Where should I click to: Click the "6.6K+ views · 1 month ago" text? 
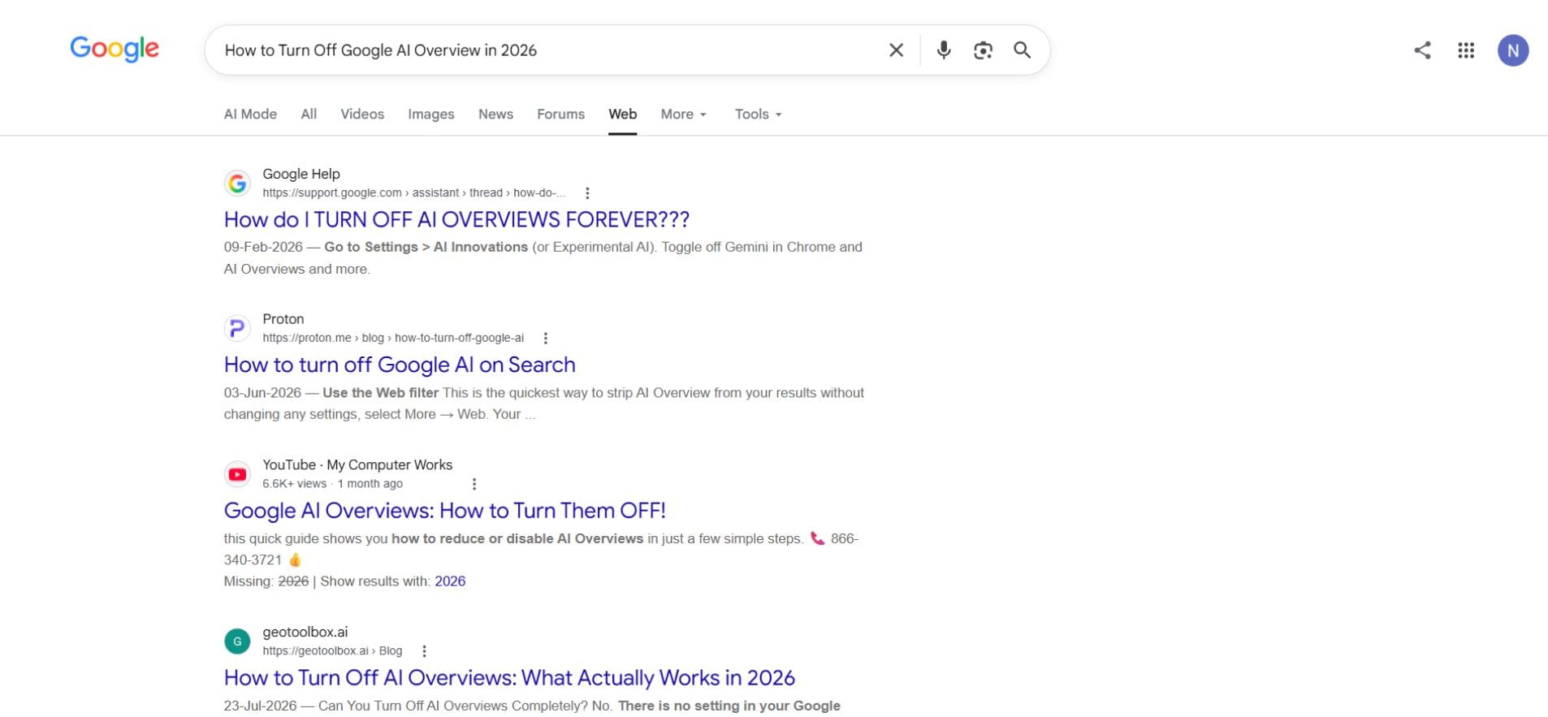332,484
